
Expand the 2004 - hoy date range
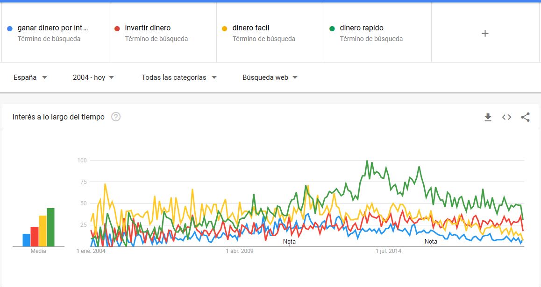(93, 77)
